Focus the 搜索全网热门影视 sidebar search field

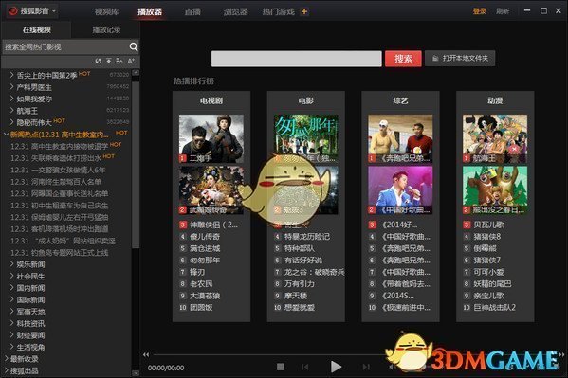65,46
